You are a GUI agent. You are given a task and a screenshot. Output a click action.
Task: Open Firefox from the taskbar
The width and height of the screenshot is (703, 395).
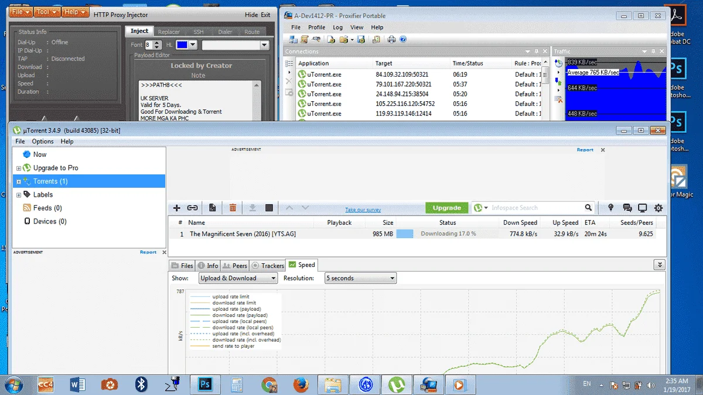(x=301, y=384)
